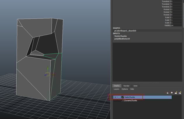
Task: Select the DynamicChunks layer
Action: [x=131, y=101]
